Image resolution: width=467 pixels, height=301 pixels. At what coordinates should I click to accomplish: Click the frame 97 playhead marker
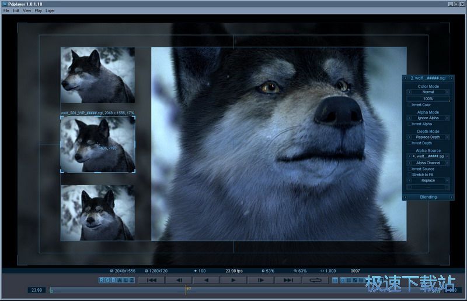(186, 290)
